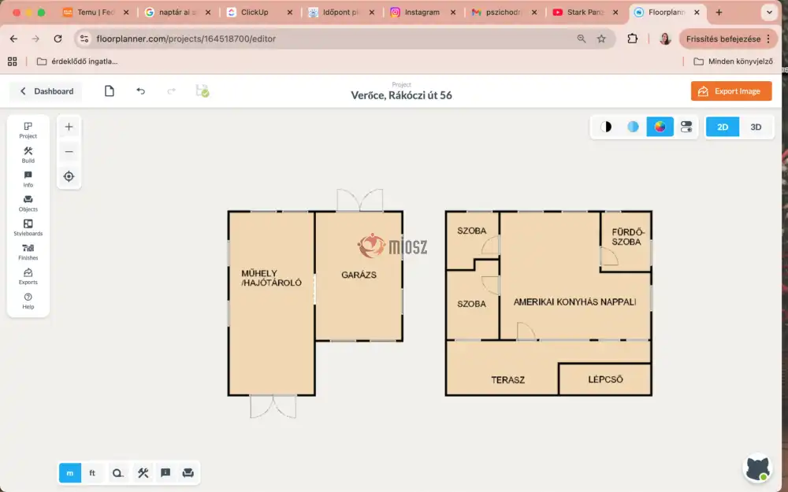This screenshot has height=492, width=788.
Task: Open the érdeklődő ingatla... bookmarks folder
Action: (x=77, y=61)
